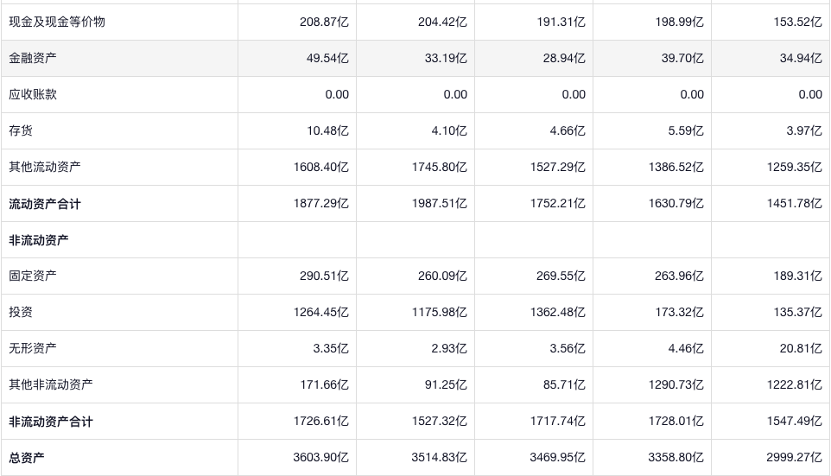
Task: Click the 39.70亿 financial assets cell
Action: pyautogui.click(x=679, y=58)
